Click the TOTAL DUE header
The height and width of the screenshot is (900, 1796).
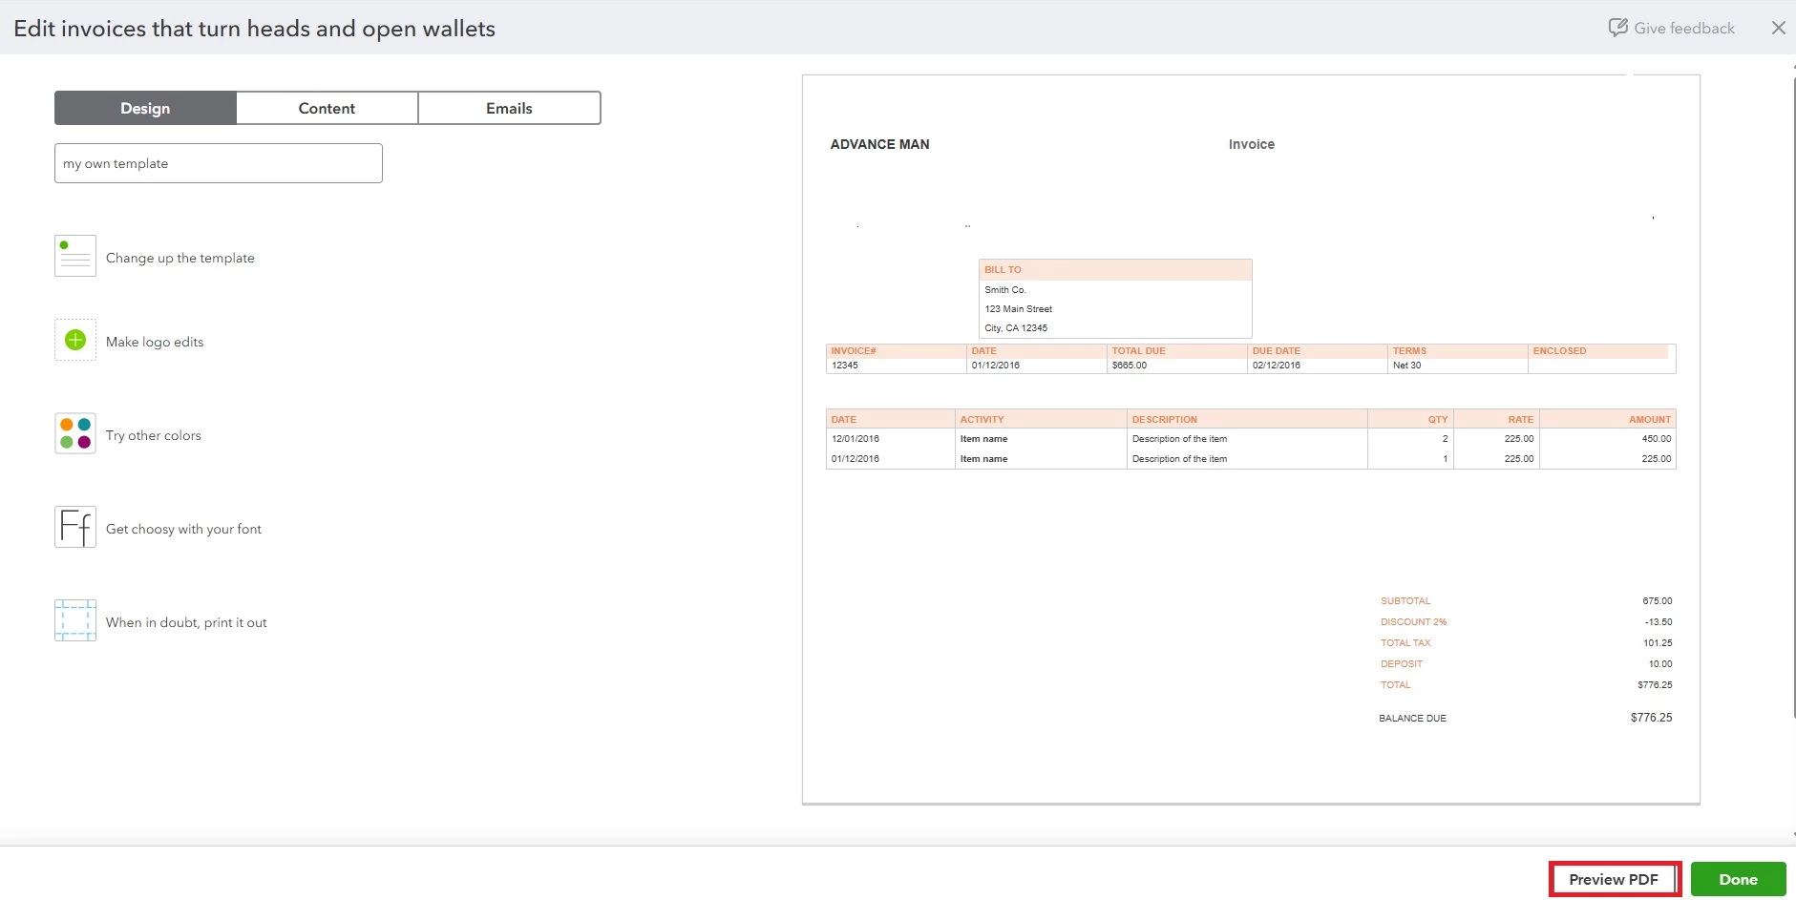tap(1138, 351)
